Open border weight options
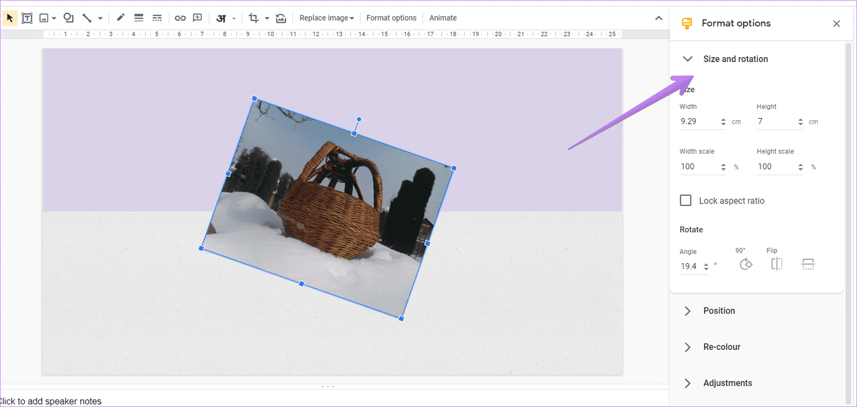Viewport: 857px width, 407px height. pos(139,18)
